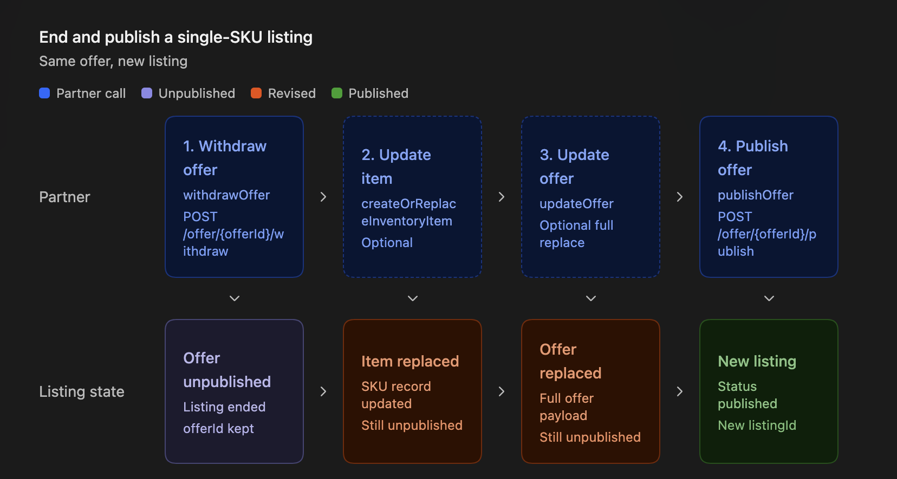Image resolution: width=897 pixels, height=479 pixels.
Task: Click the down chevron below the Withdraw offer card
Action: (x=235, y=298)
